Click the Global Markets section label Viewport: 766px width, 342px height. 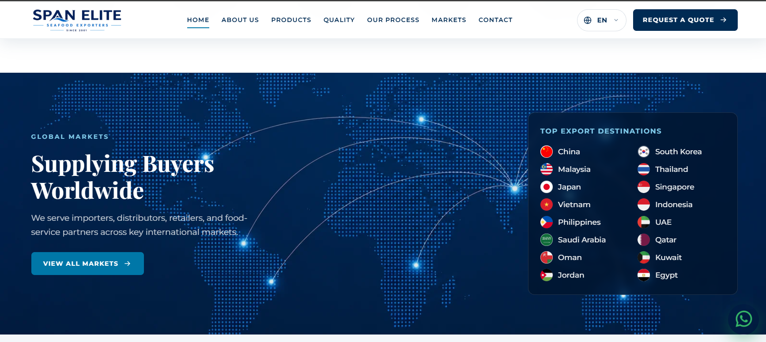[x=70, y=137]
